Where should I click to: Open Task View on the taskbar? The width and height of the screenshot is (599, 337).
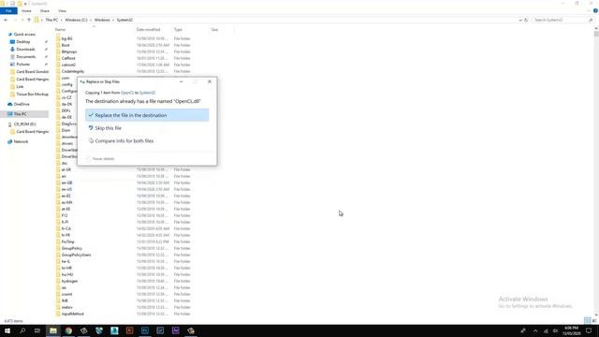(x=37, y=330)
